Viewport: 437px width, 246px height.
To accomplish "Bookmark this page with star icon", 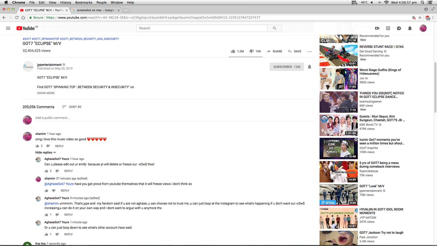I will (420, 17).
